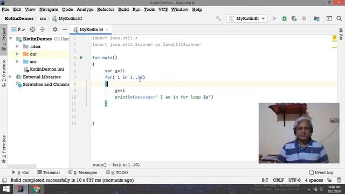Screen dimensions: 345x194
Task: Collapse the KotlinDemos root node
Action: click(x=11, y=39)
